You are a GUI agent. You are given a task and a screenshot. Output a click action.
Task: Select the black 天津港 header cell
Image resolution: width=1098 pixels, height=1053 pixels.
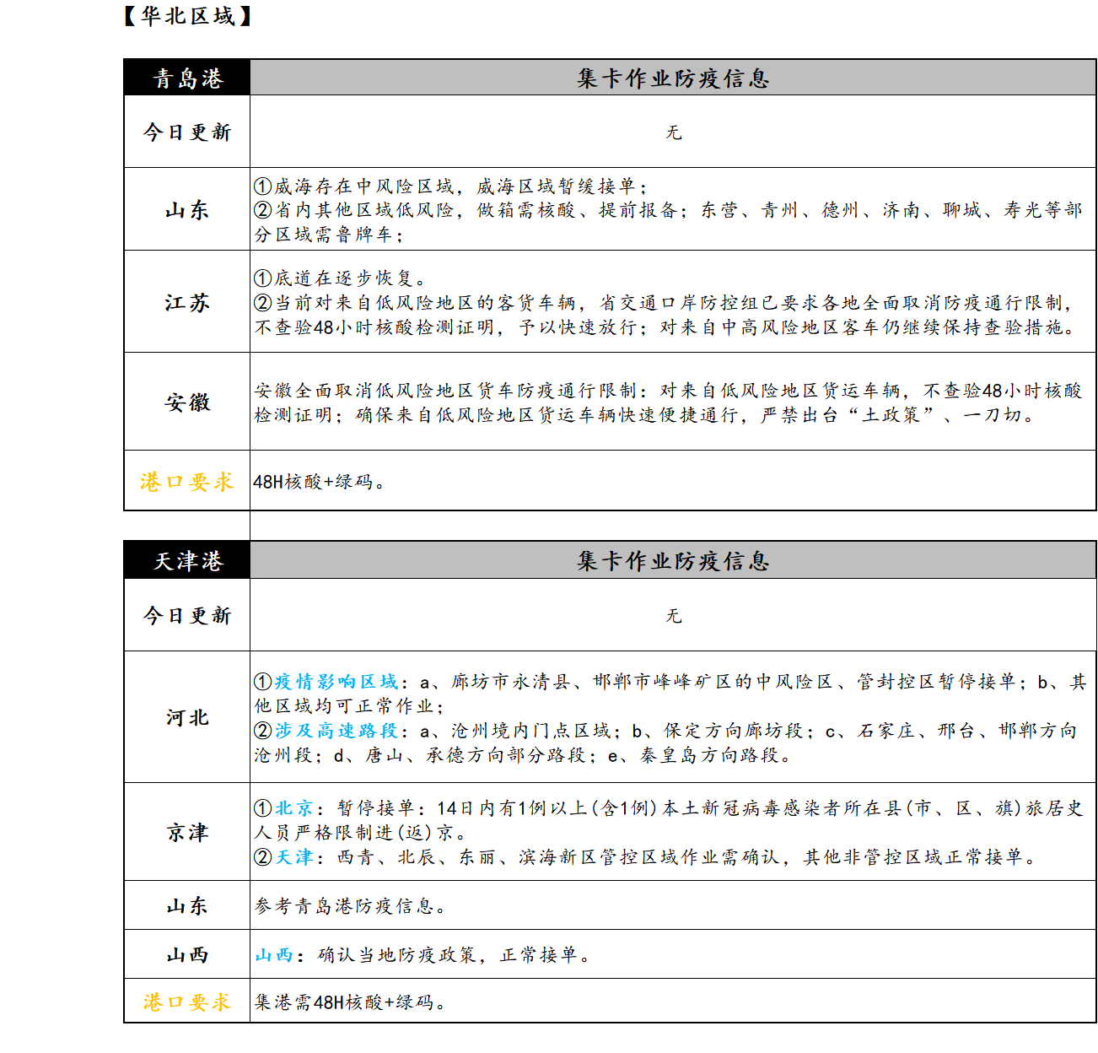[187, 561]
